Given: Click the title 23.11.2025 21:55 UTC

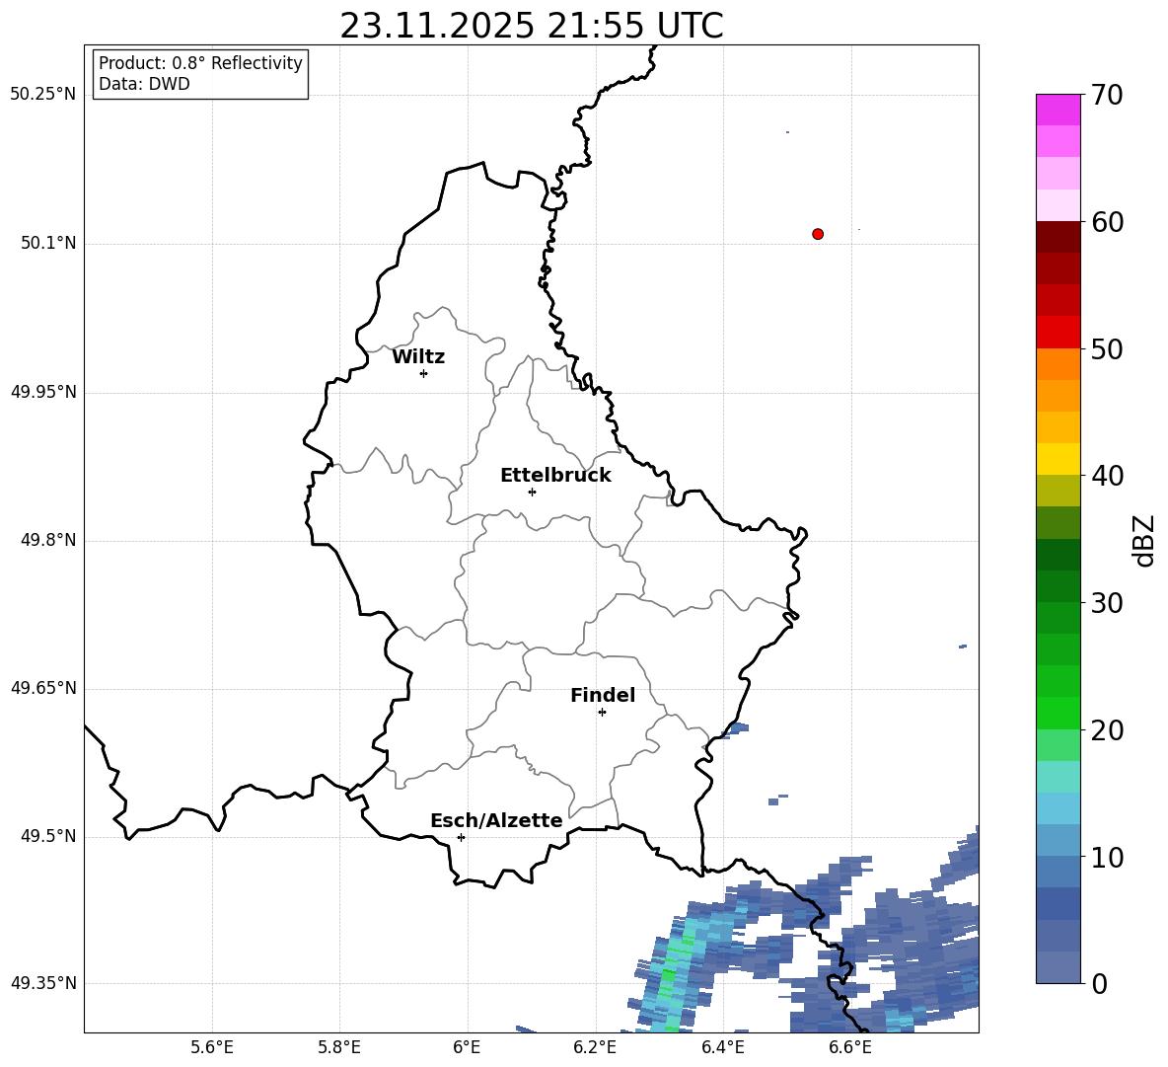Looking at the screenshot, I should point(532,26).
